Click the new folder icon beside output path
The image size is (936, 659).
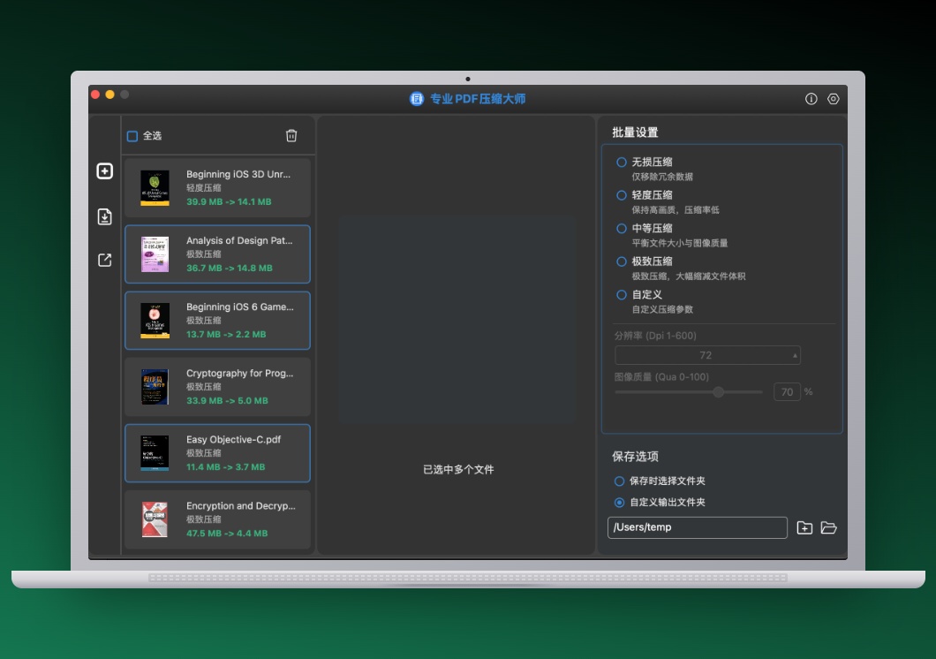pos(804,527)
